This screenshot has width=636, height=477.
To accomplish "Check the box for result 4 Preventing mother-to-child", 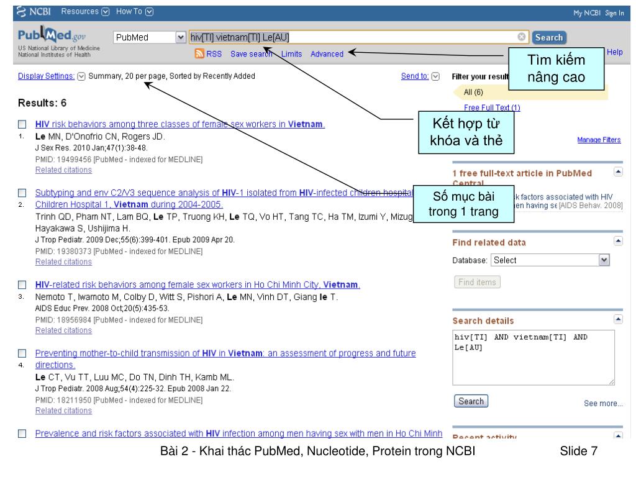I will pos(22,353).
